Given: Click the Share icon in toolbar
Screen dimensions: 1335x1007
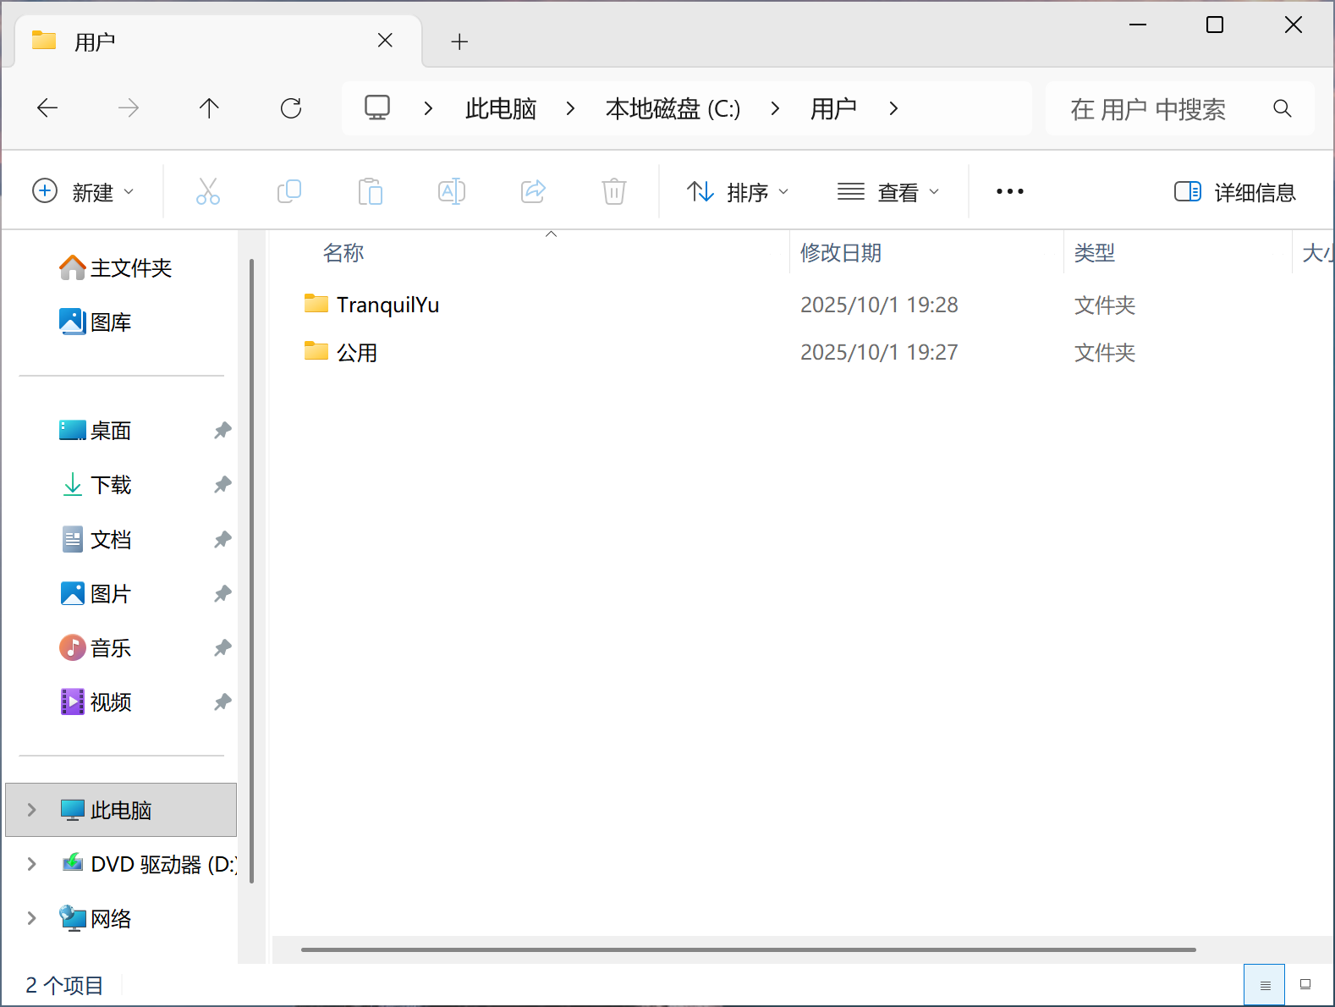Looking at the screenshot, I should point(533,192).
